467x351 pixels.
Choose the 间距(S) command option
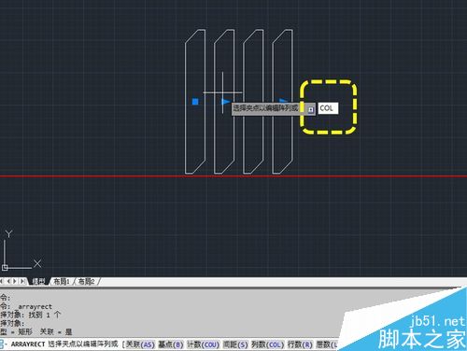pyautogui.click(x=235, y=344)
